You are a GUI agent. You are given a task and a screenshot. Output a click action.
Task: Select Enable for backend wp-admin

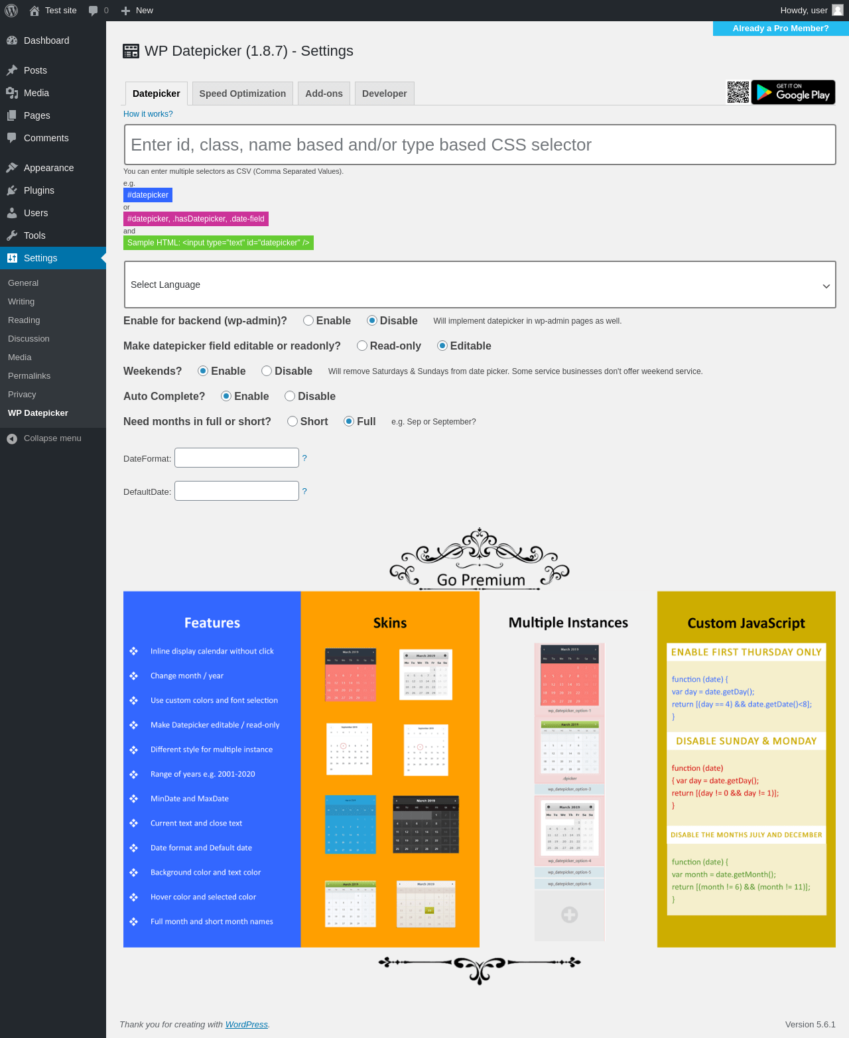coord(308,321)
